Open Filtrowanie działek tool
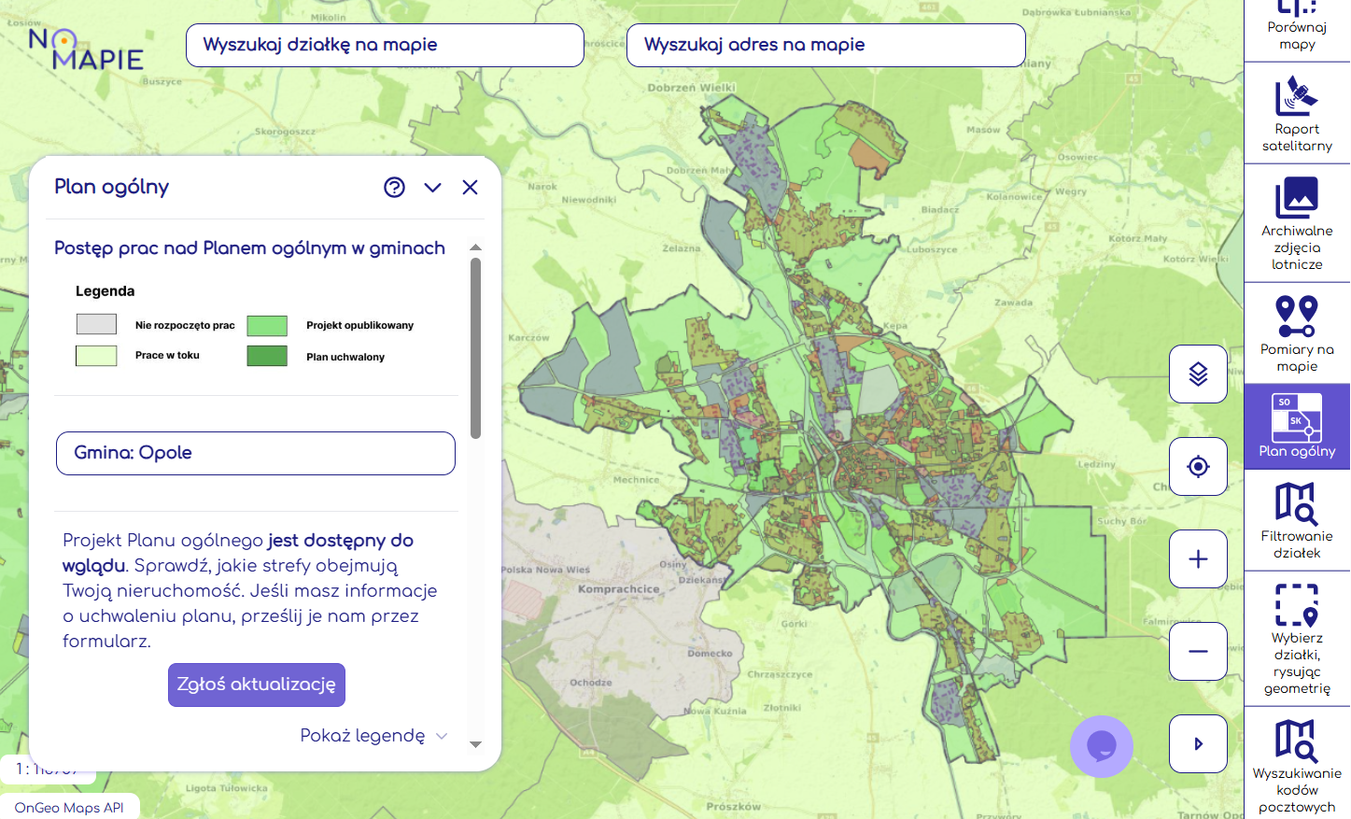This screenshot has width=1351, height=819. click(1297, 520)
